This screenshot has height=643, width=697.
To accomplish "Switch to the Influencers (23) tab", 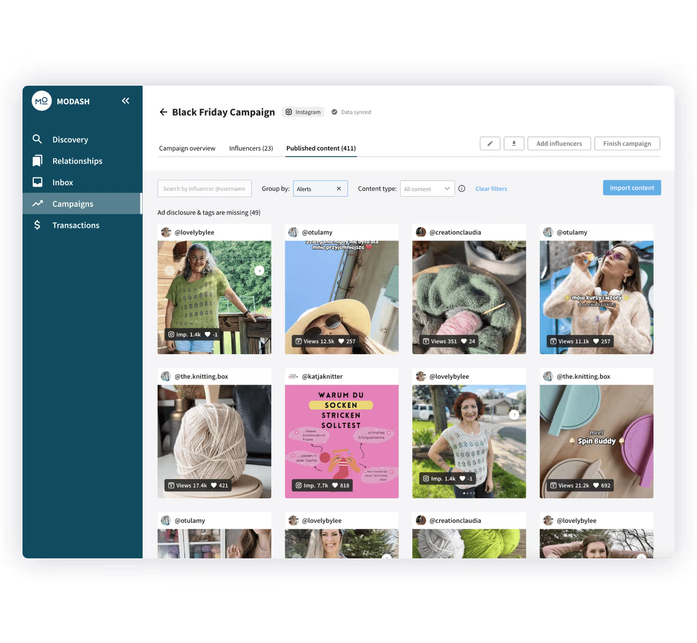I will tap(251, 148).
